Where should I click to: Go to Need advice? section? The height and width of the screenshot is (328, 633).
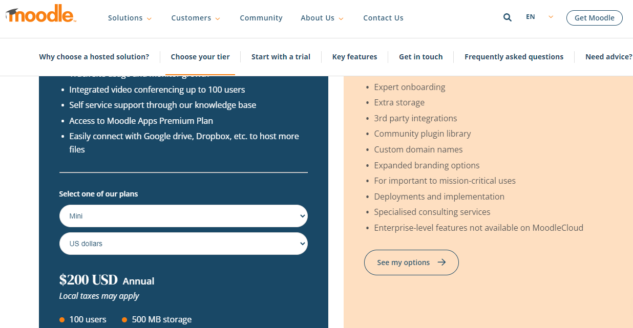609,57
